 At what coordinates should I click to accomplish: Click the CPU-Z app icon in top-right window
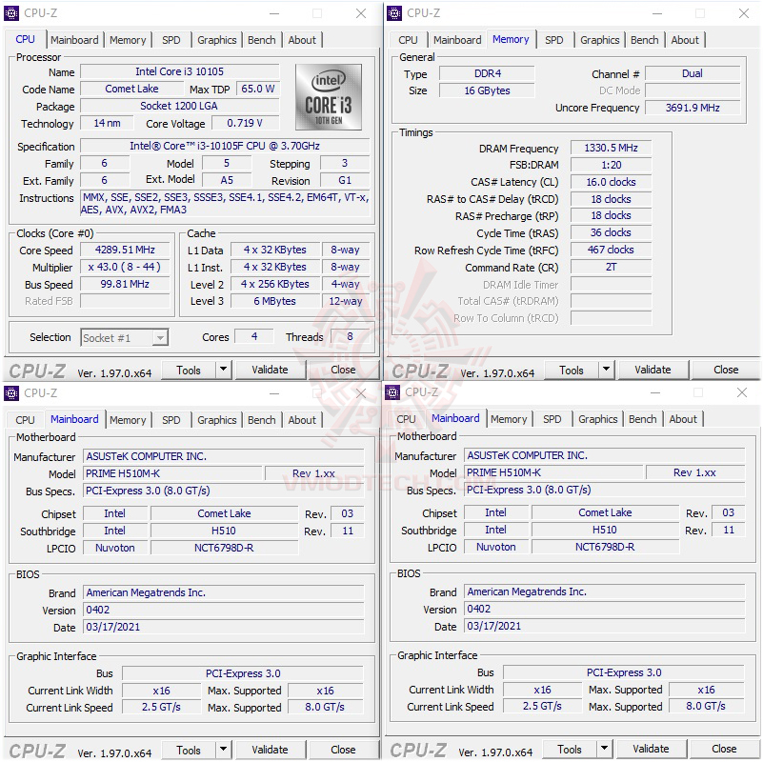(394, 13)
